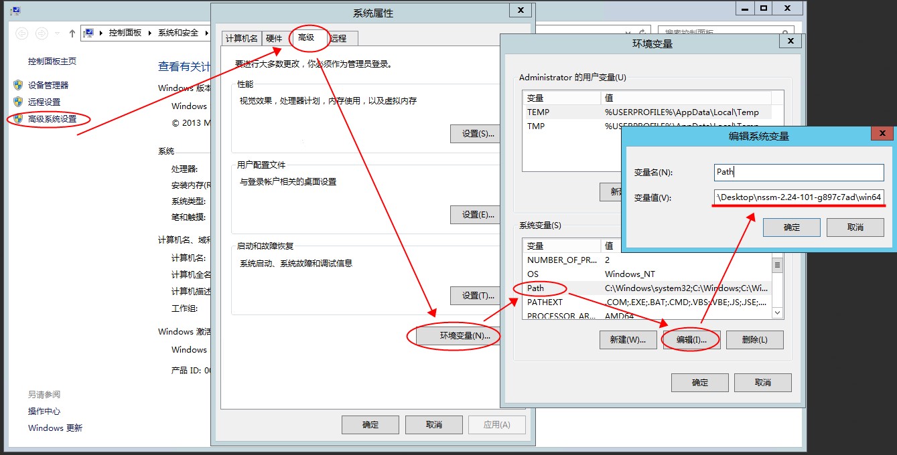Viewport: 897px width, 455px height.
Task: Click the 环境变量(N)... button
Action: (x=458, y=336)
